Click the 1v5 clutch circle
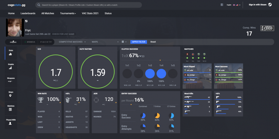 click(173, 74)
